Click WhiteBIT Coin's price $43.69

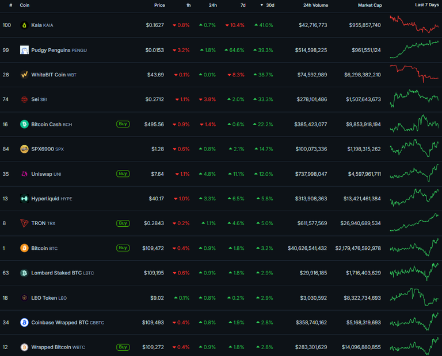pos(155,75)
